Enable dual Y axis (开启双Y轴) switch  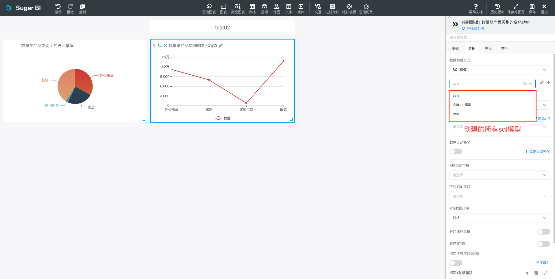[543, 244]
